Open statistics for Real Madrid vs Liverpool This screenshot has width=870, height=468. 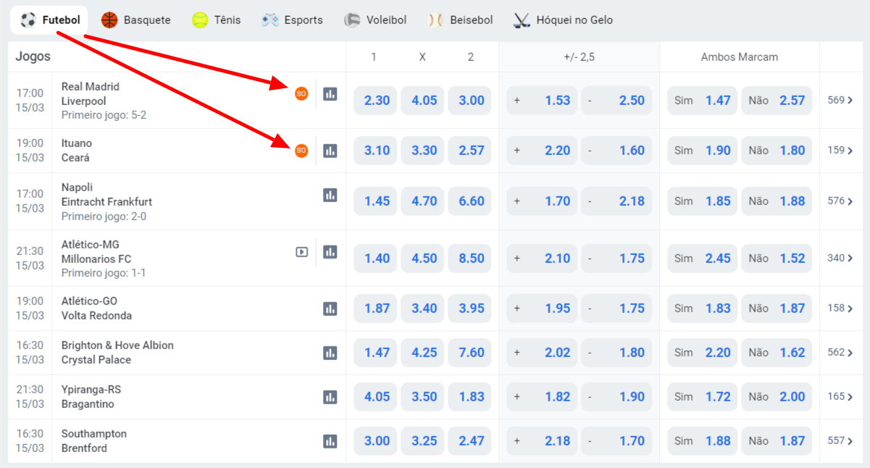pyautogui.click(x=330, y=93)
